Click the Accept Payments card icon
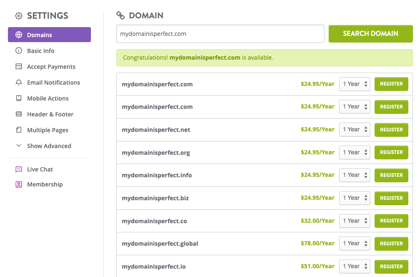The image size is (420, 277). [19, 67]
